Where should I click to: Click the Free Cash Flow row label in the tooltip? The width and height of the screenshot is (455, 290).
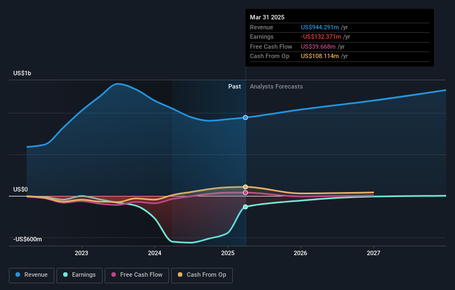point(271,46)
